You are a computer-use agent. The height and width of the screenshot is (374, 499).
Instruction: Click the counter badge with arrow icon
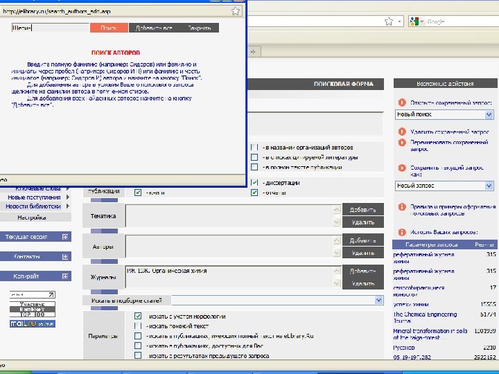pyautogui.click(x=32, y=295)
